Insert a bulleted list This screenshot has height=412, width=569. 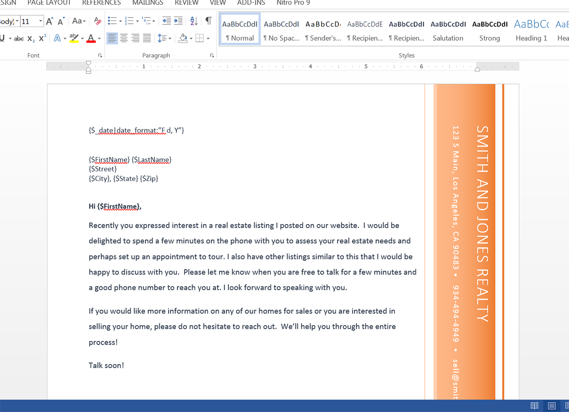pos(112,21)
